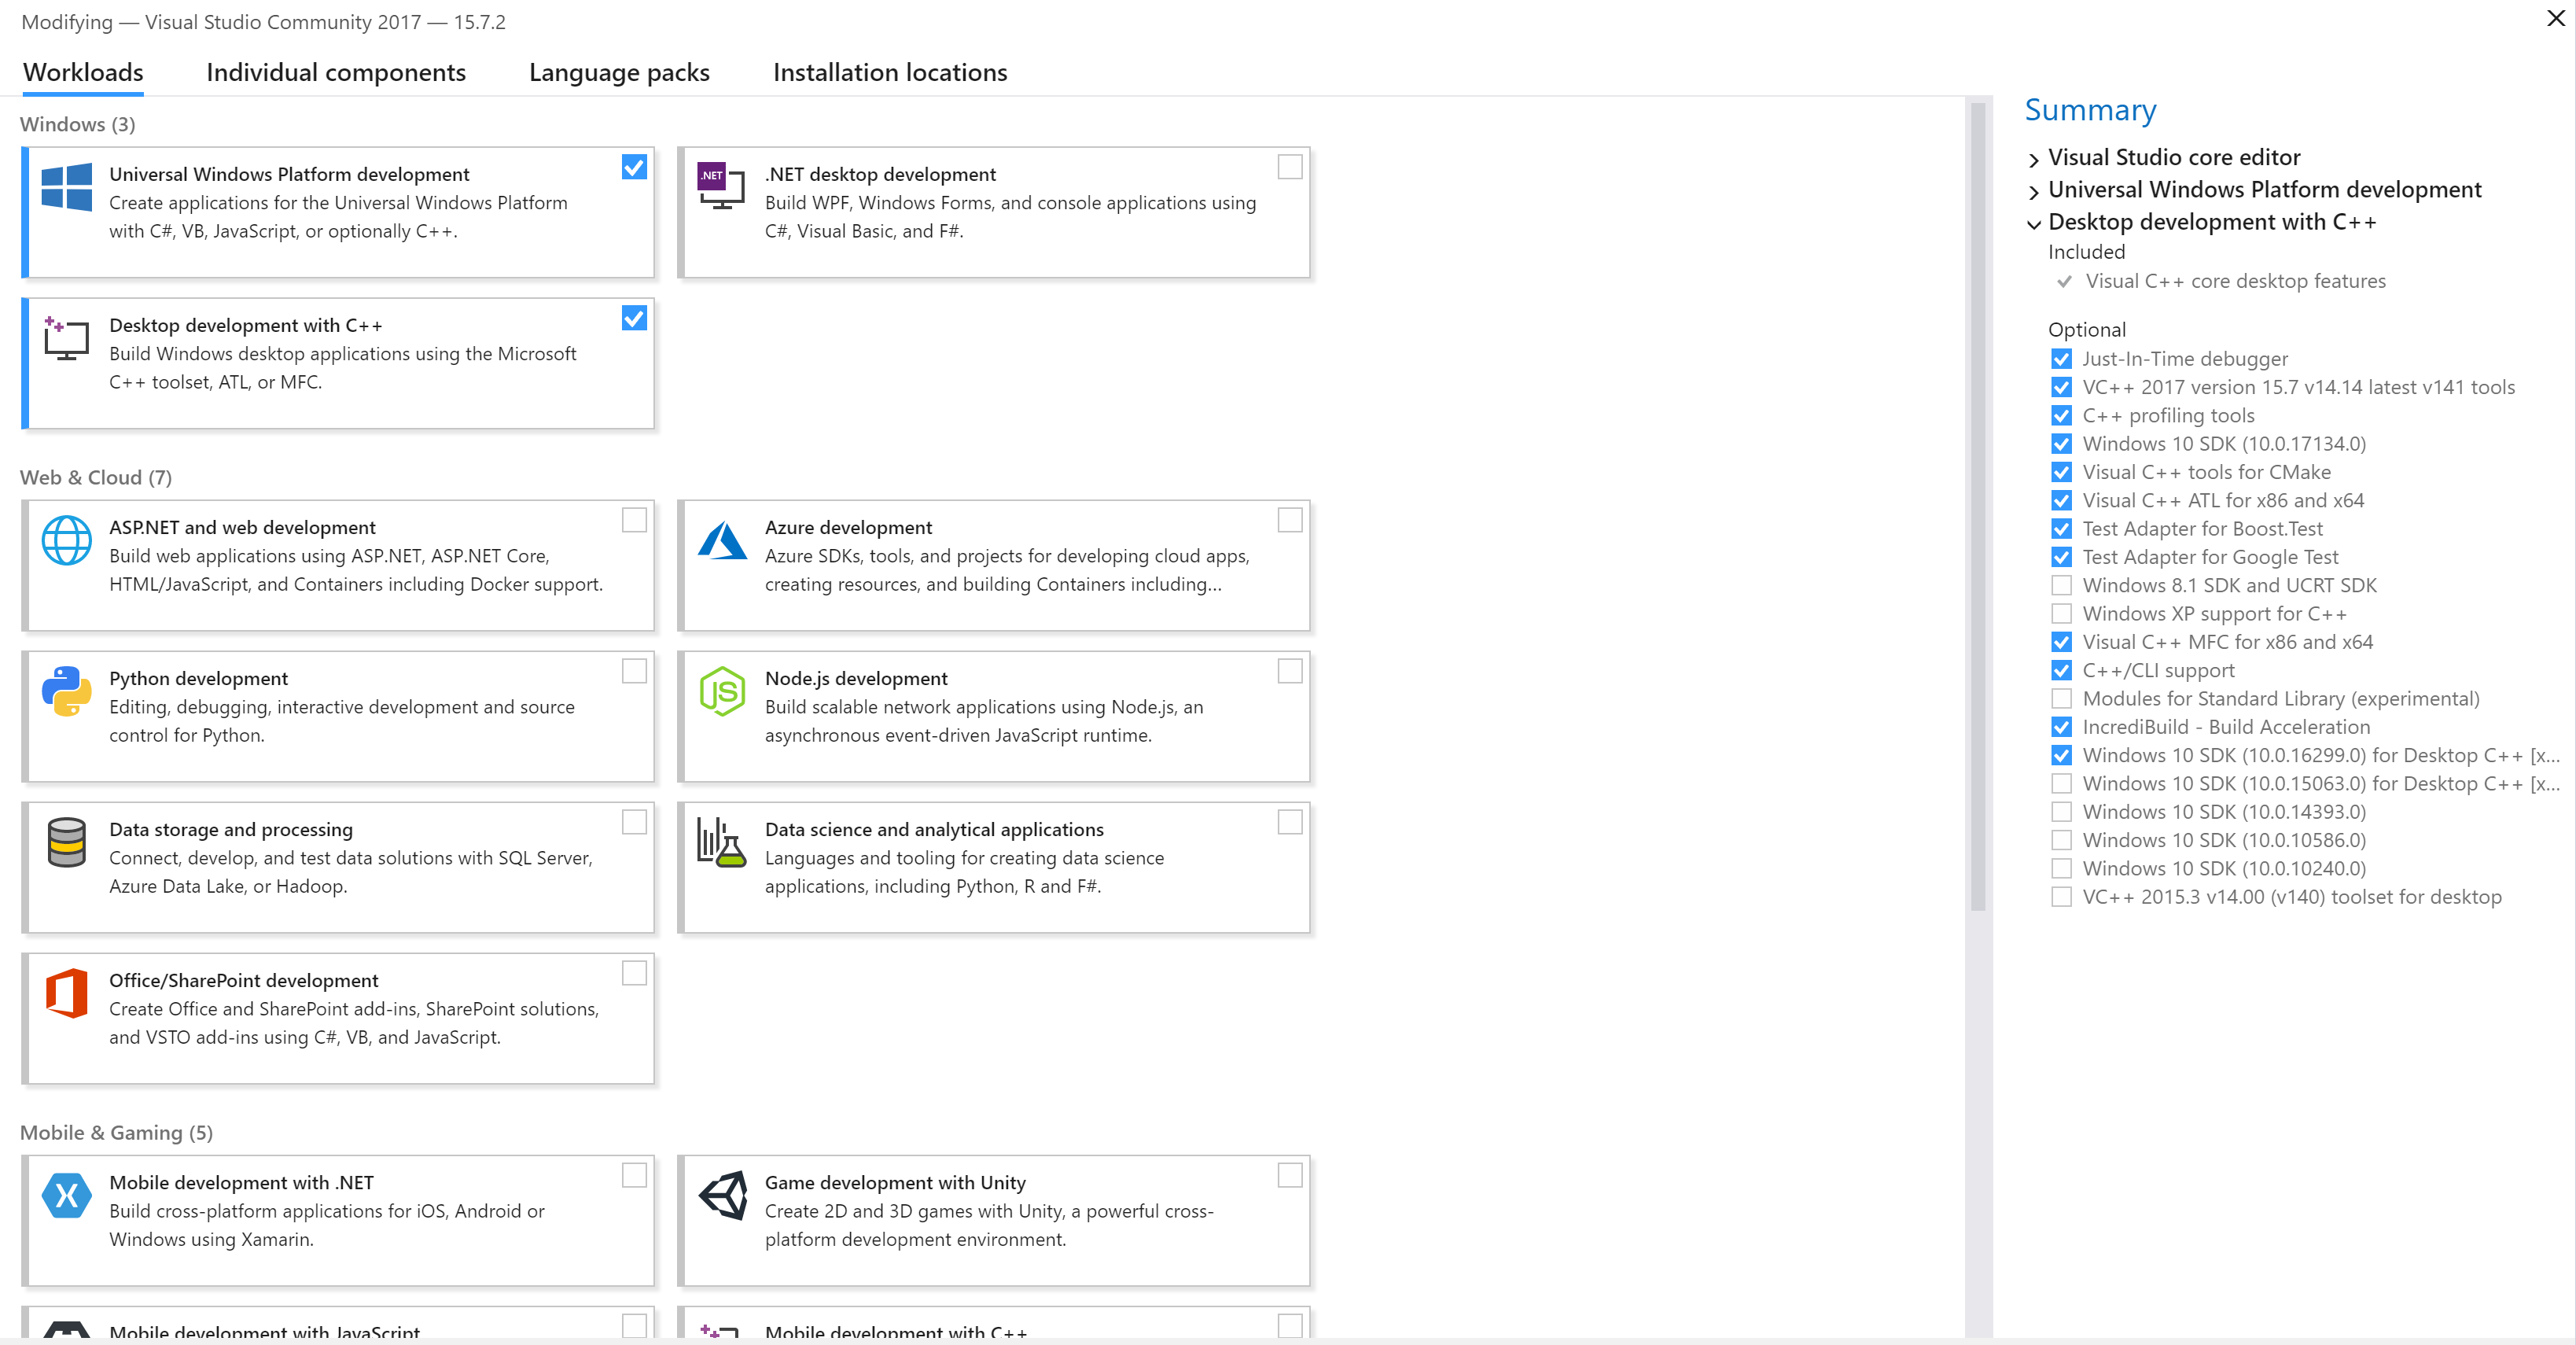Enable Windows XP support for C++

[x=2061, y=614]
